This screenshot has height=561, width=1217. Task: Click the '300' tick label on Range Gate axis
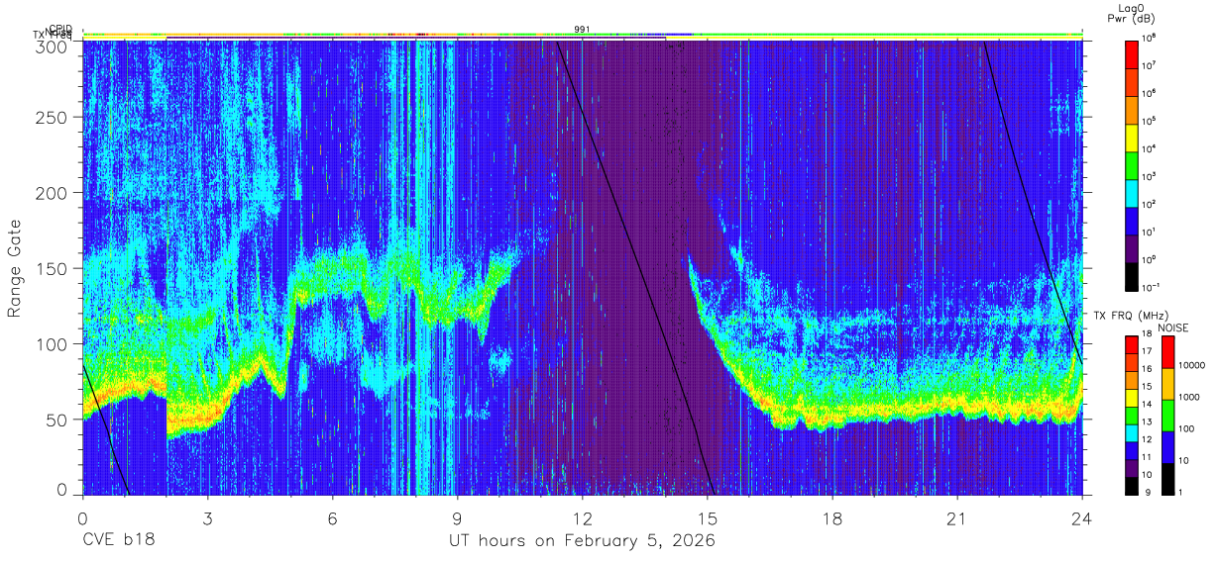pyautogui.click(x=53, y=46)
